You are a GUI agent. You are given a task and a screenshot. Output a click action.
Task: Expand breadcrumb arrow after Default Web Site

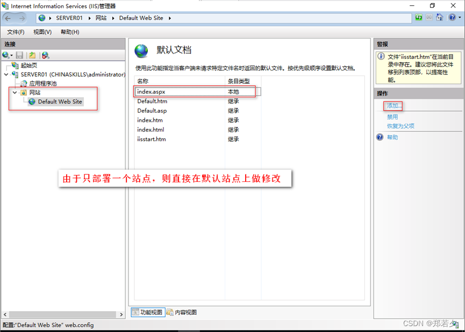point(170,18)
